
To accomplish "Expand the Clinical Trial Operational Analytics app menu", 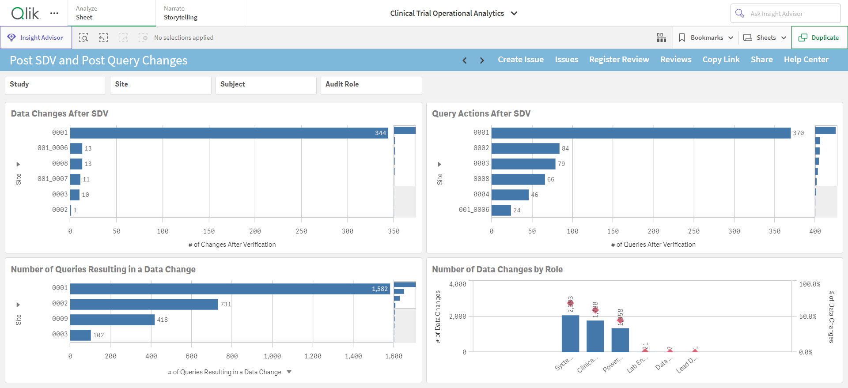I will click(514, 13).
